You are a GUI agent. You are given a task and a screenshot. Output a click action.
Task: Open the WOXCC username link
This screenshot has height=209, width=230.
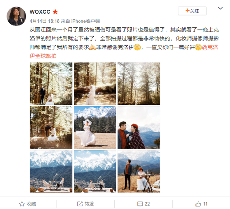point(40,12)
